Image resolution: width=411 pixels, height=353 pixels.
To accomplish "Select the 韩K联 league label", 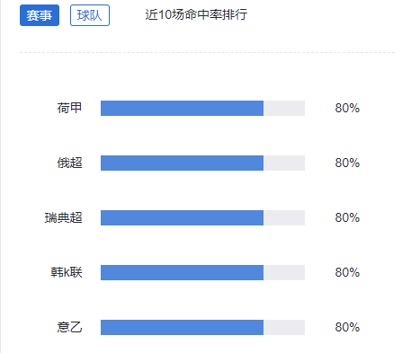I will 67,272.
